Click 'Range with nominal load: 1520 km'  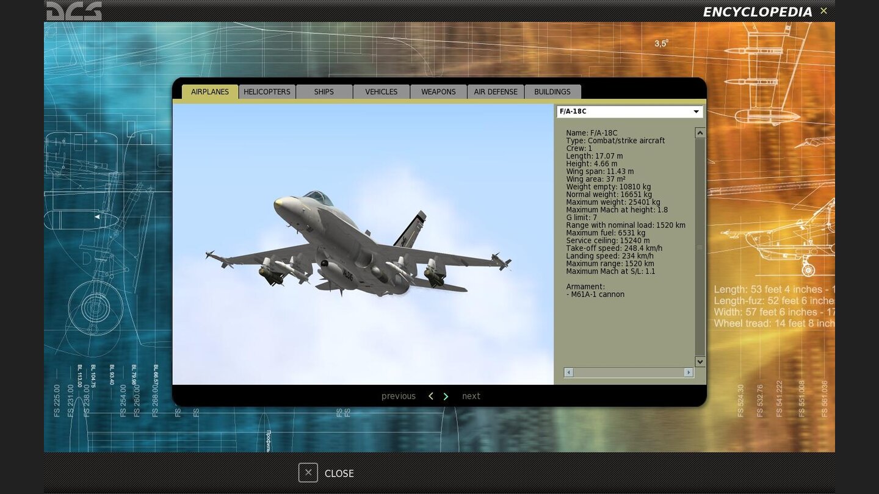pos(626,226)
